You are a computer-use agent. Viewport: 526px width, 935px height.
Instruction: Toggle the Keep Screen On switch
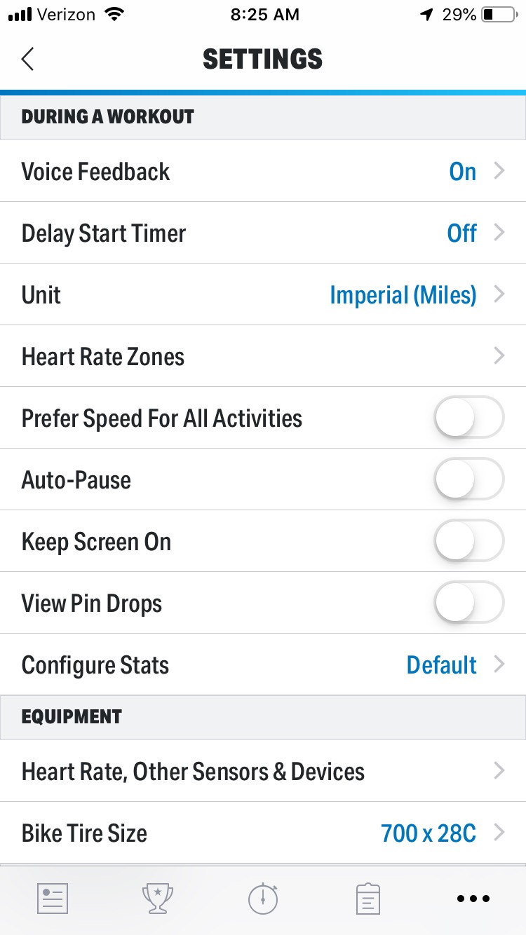(x=469, y=541)
